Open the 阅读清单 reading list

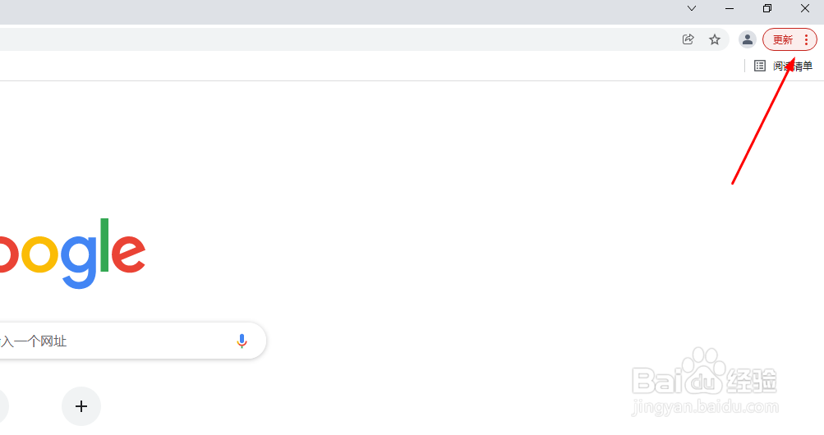(x=784, y=66)
